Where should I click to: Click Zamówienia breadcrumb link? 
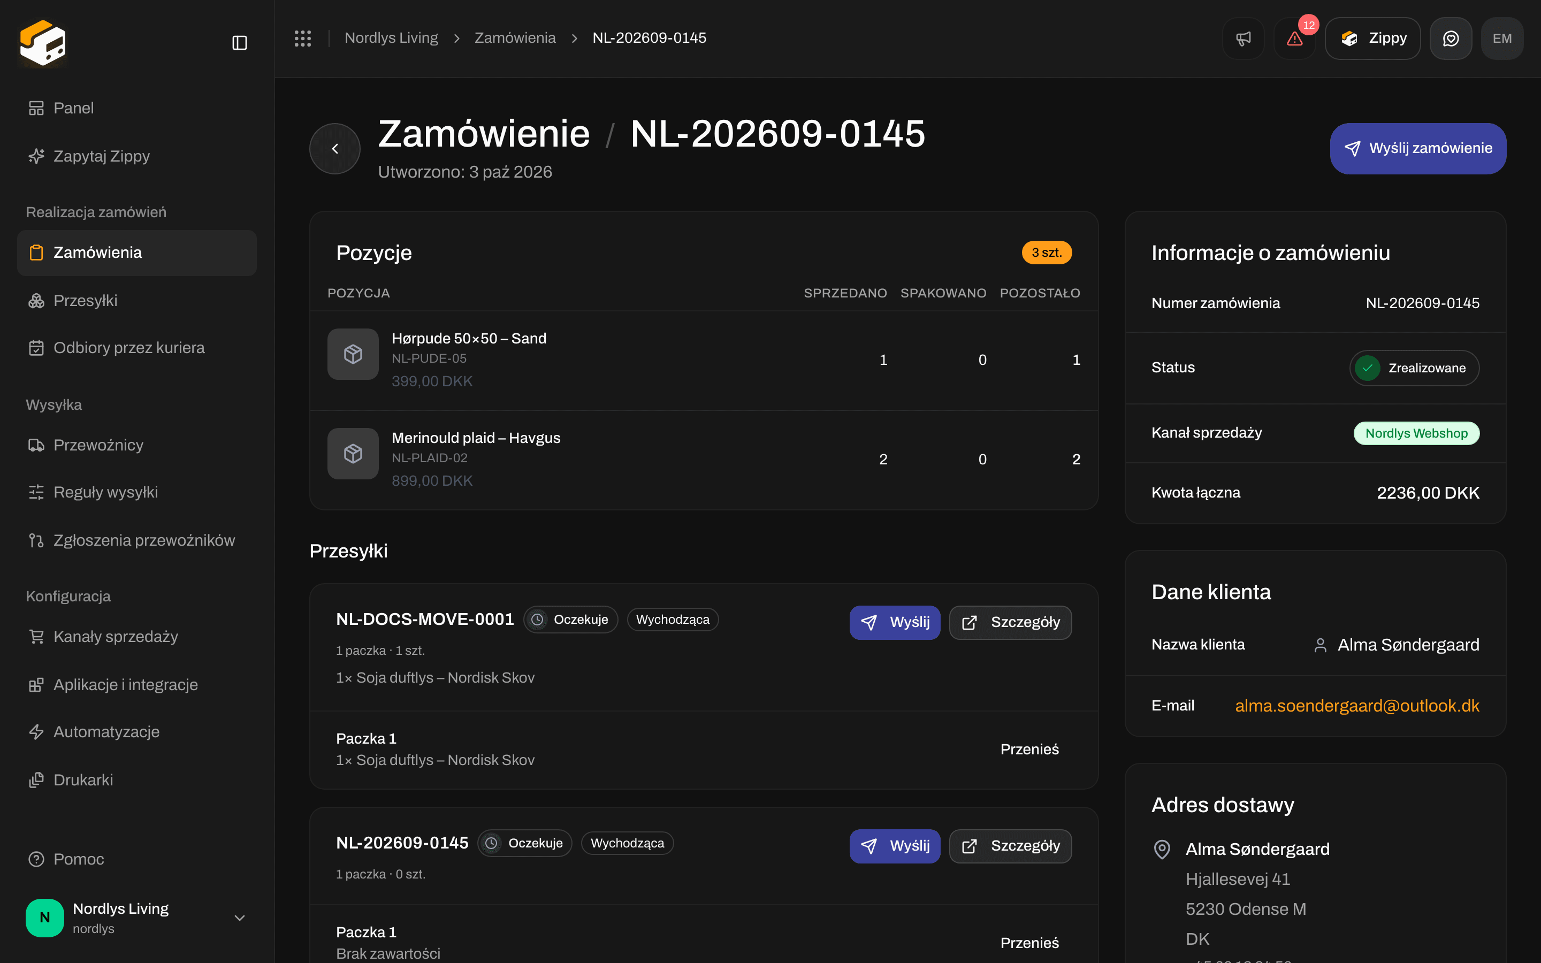[515, 38]
